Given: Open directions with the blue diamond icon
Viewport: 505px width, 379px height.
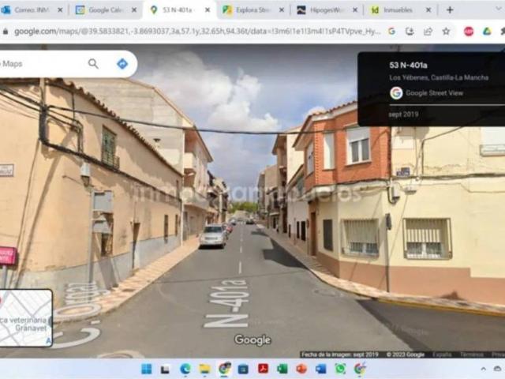Looking at the screenshot, I should pyautogui.click(x=122, y=64).
